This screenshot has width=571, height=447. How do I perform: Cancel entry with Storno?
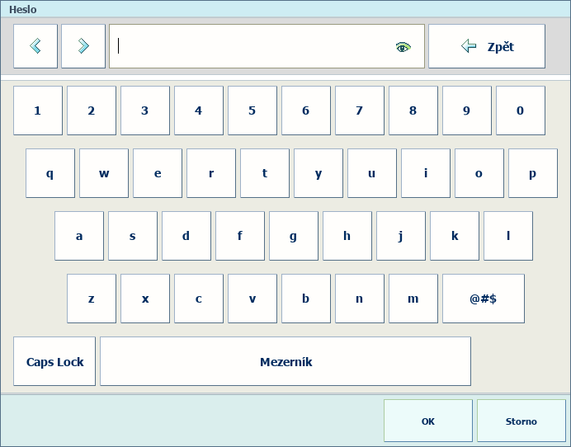tap(521, 421)
